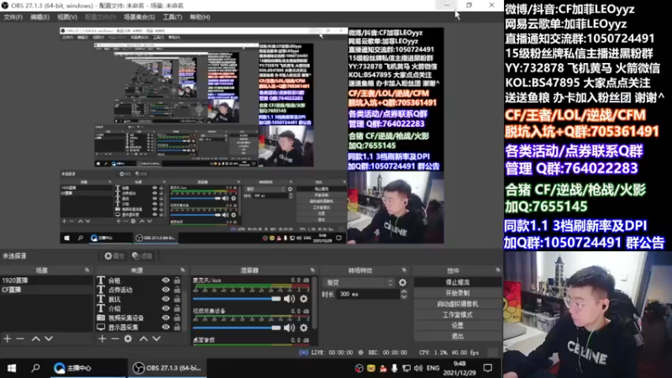Click 启动虚拟摄像机 button

457,304
